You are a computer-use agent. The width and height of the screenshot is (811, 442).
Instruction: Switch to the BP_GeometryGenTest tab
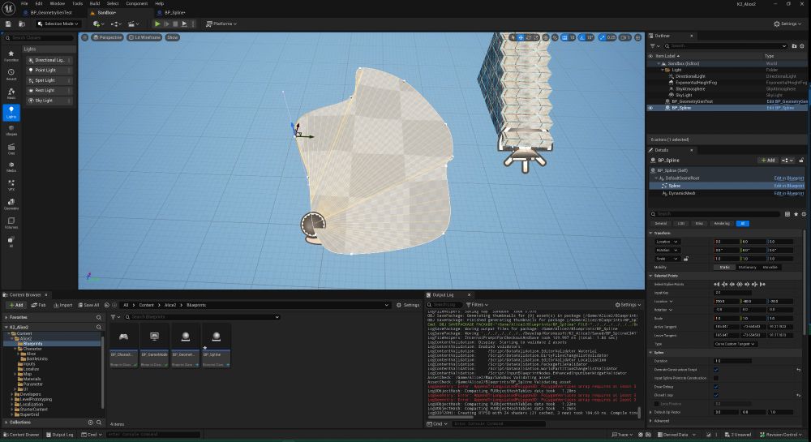[x=50, y=12]
